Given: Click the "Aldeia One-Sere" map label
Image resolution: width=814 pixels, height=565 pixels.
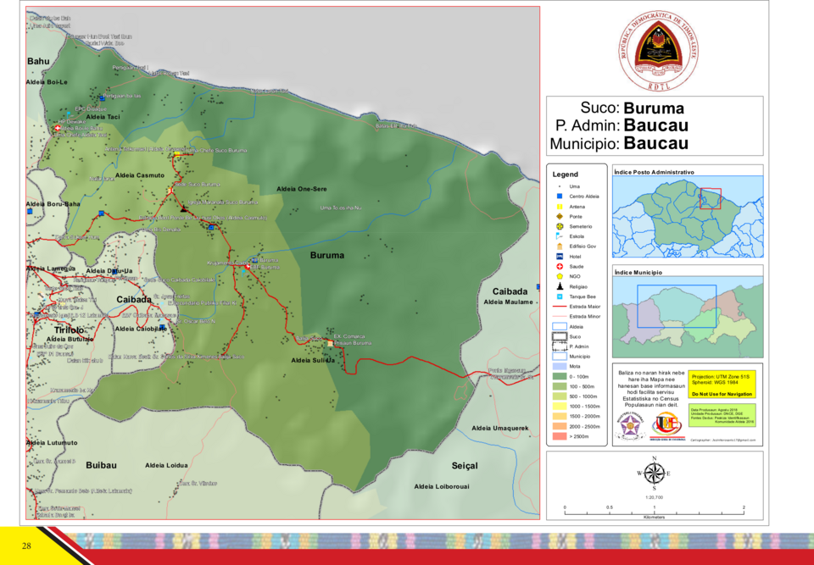Looking at the screenshot, I should point(302,189).
